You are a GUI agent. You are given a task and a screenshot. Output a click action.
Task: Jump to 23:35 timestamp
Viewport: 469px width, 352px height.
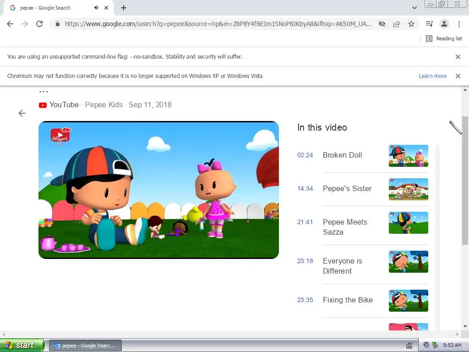coord(305,300)
